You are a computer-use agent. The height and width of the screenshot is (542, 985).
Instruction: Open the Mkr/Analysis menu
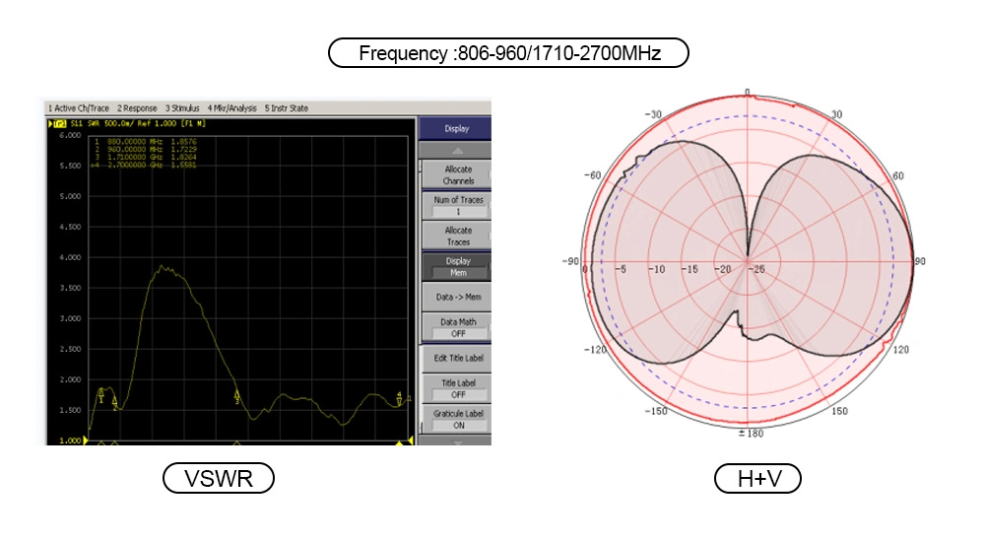point(231,108)
